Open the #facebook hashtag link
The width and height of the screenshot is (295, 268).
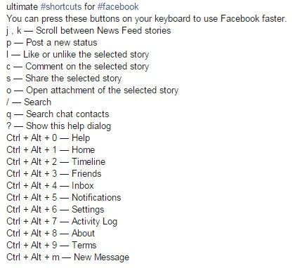click(118, 7)
